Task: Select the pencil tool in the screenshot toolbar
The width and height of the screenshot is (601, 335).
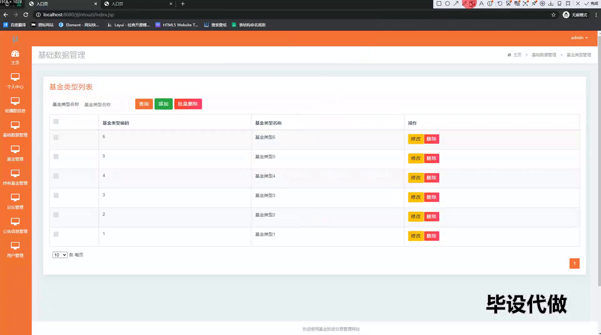Action: click(465, 4)
